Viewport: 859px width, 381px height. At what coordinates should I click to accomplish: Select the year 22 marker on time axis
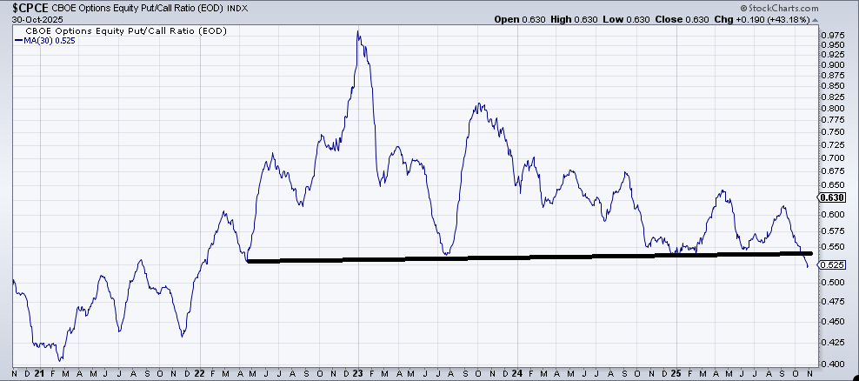(199, 371)
